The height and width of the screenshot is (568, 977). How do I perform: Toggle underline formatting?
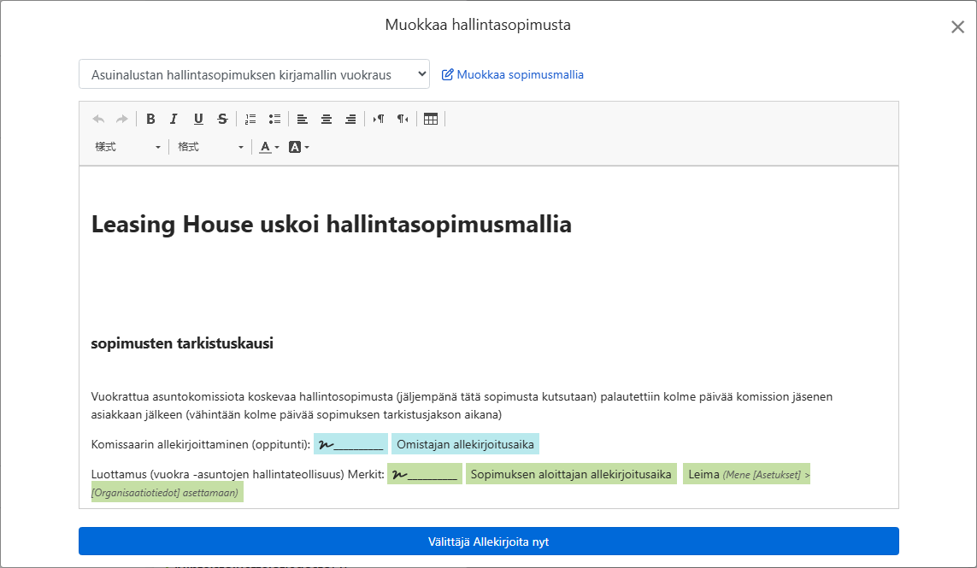click(x=198, y=119)
